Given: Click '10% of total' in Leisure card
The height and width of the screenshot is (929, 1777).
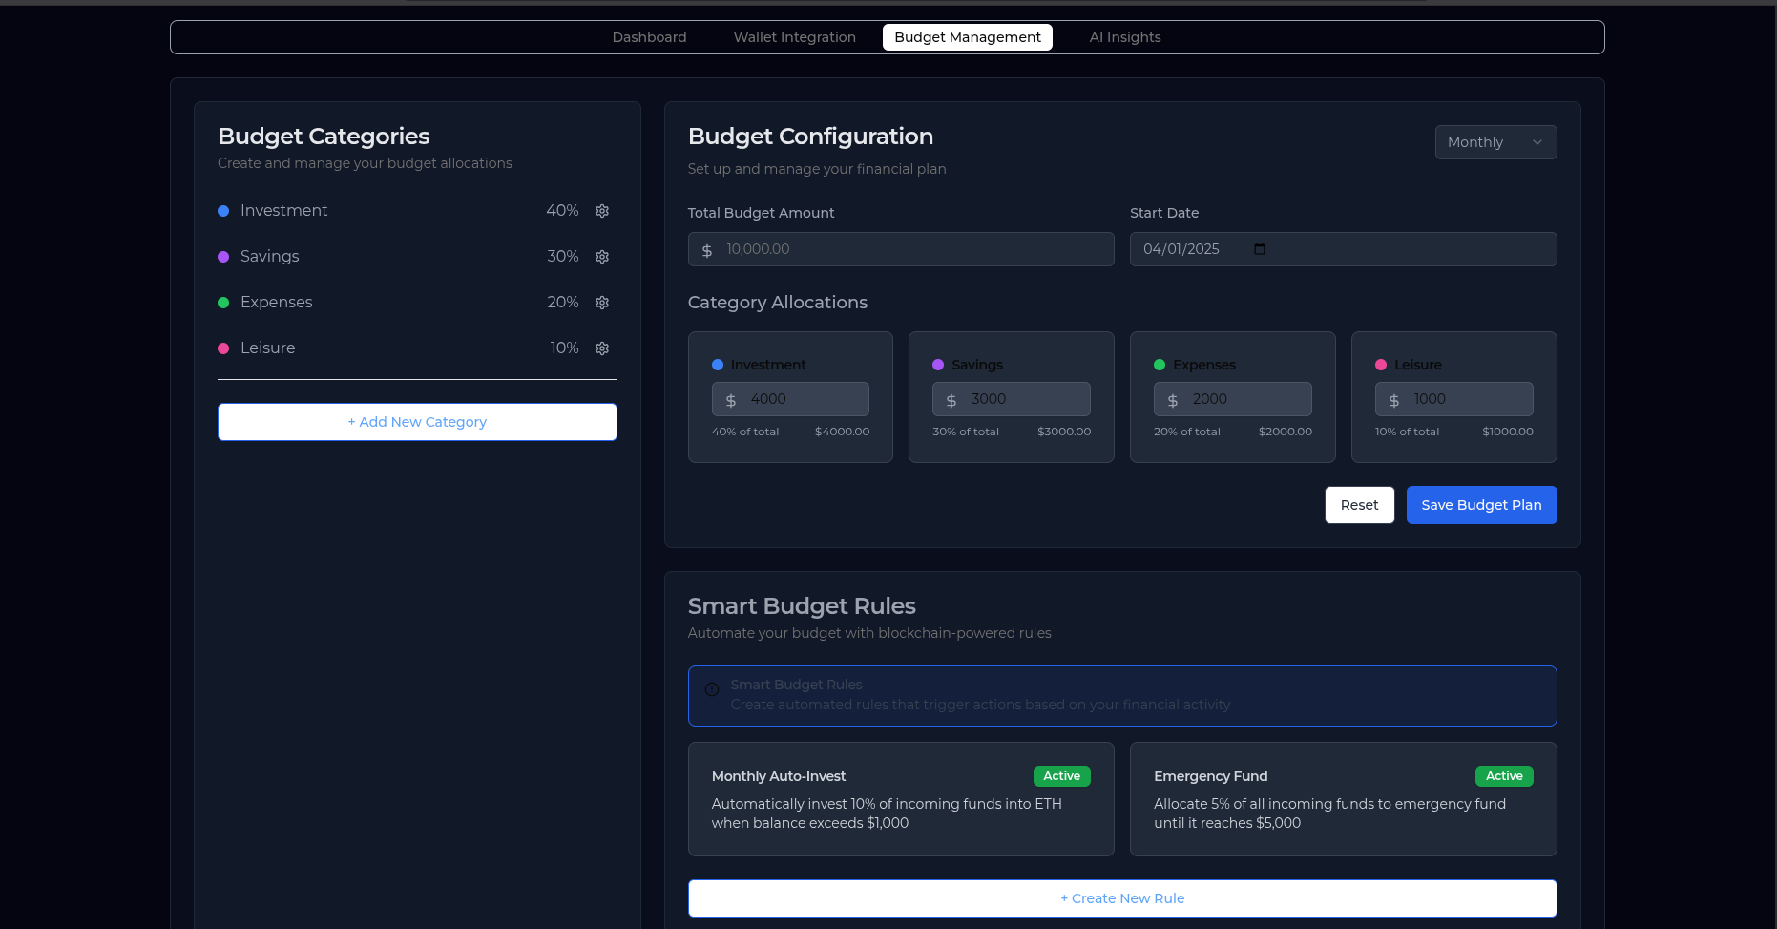Looking at the screenshot, I should click(x=1407, y=432).
